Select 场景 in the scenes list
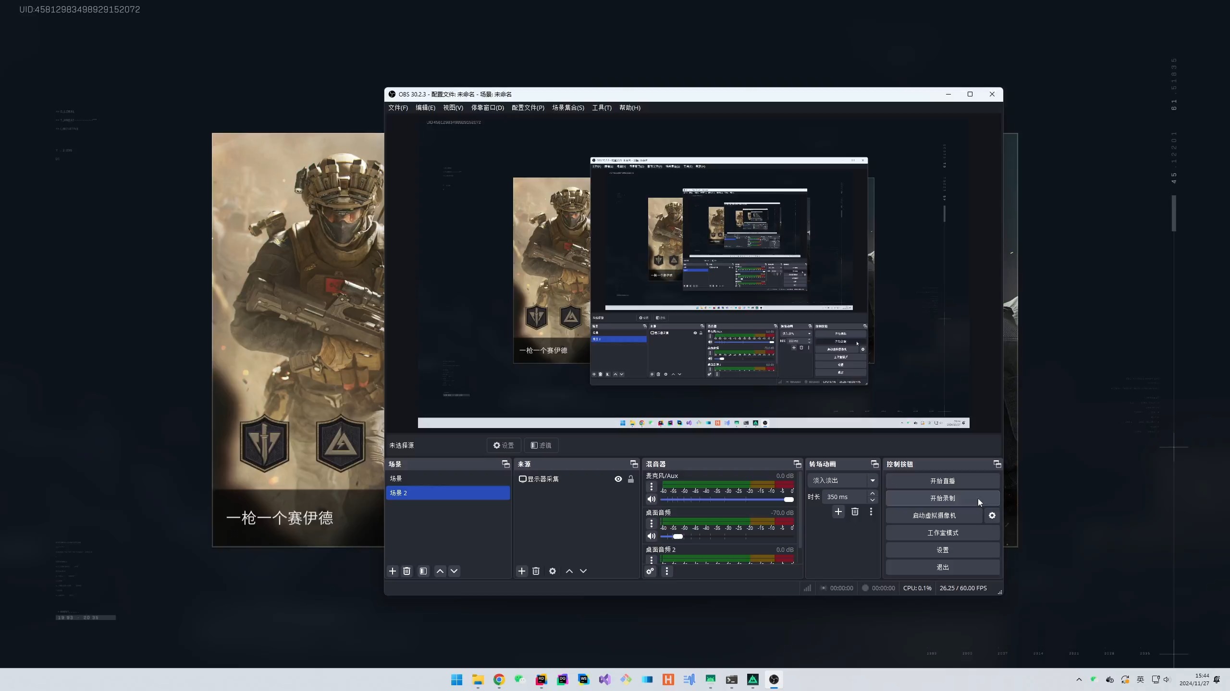Image resolution: width=1230 pixels, height=691 pixels. click(x=396, y=478)
